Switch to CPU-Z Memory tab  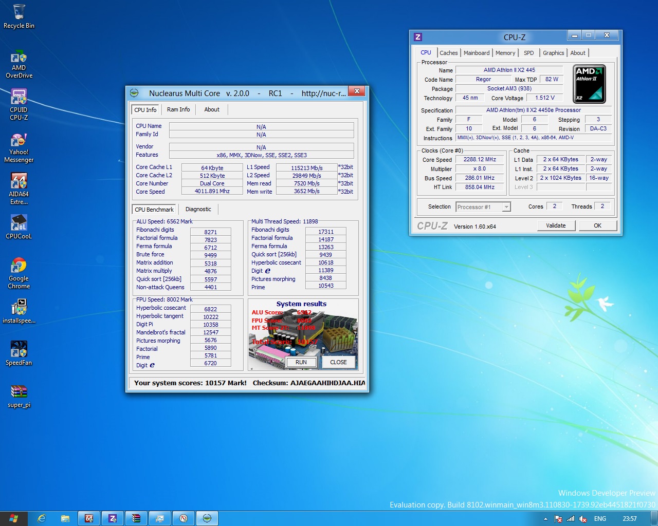tap(505, 53)
